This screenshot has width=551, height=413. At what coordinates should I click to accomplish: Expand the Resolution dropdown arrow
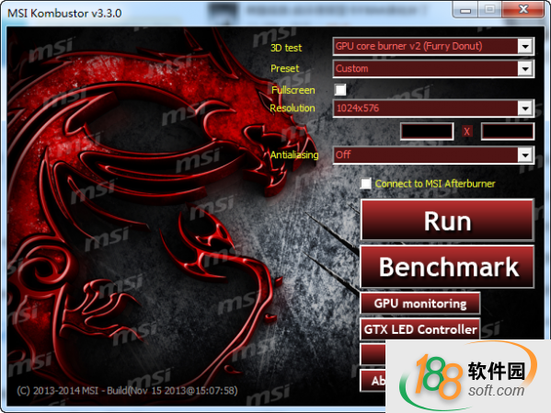pyautogui.click(x=525, y=109)
